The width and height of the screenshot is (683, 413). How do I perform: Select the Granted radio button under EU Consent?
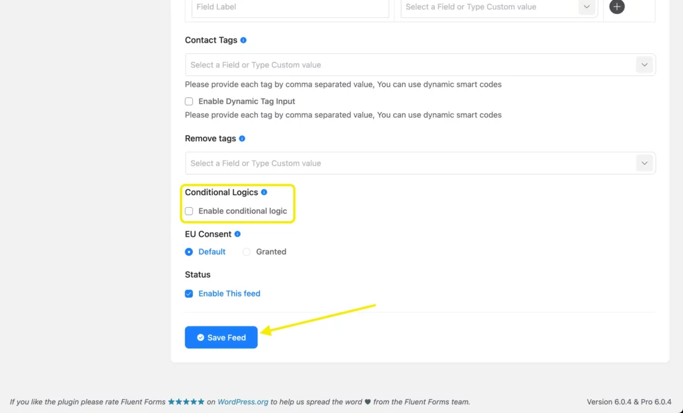[x=246, y=251]
